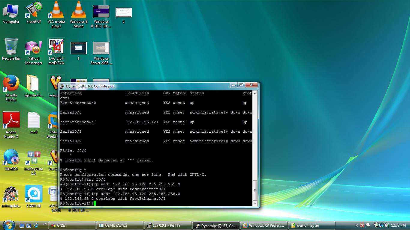Image resolution: width=410 pixels, height=230 pixels.
Task: Expand Quick Launch overflow chevron
Action: click(x=45, y=224)
